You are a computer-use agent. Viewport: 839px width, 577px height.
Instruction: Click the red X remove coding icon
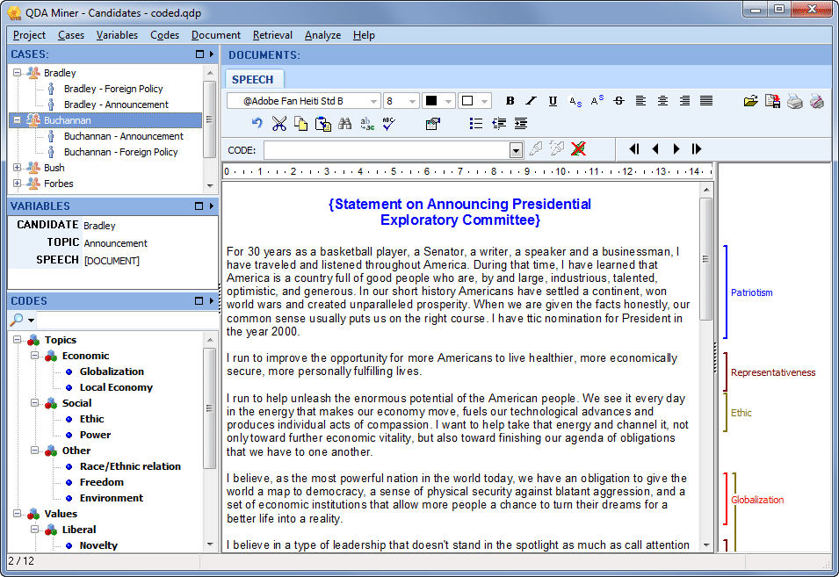(578, 149)
